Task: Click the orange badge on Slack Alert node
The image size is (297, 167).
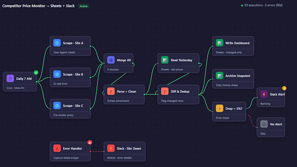Action: (284, 88)
